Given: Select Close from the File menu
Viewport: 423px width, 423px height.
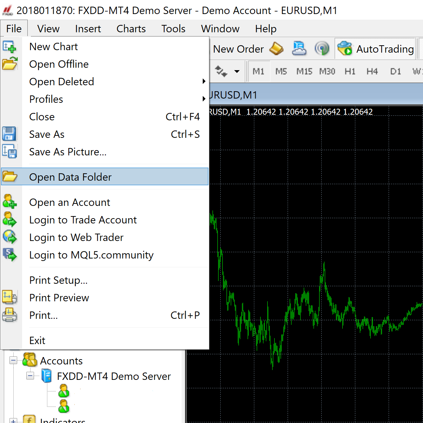Looking at the screenshot, I should coord(105,117).
